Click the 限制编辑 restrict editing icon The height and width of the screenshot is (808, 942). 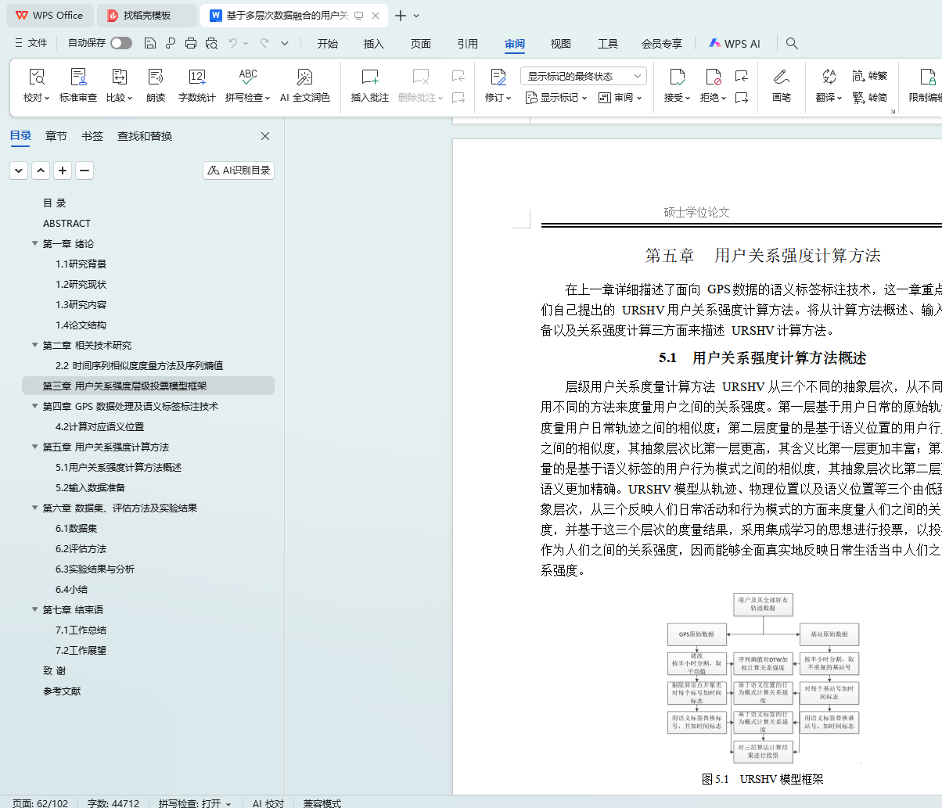[927, 77]
